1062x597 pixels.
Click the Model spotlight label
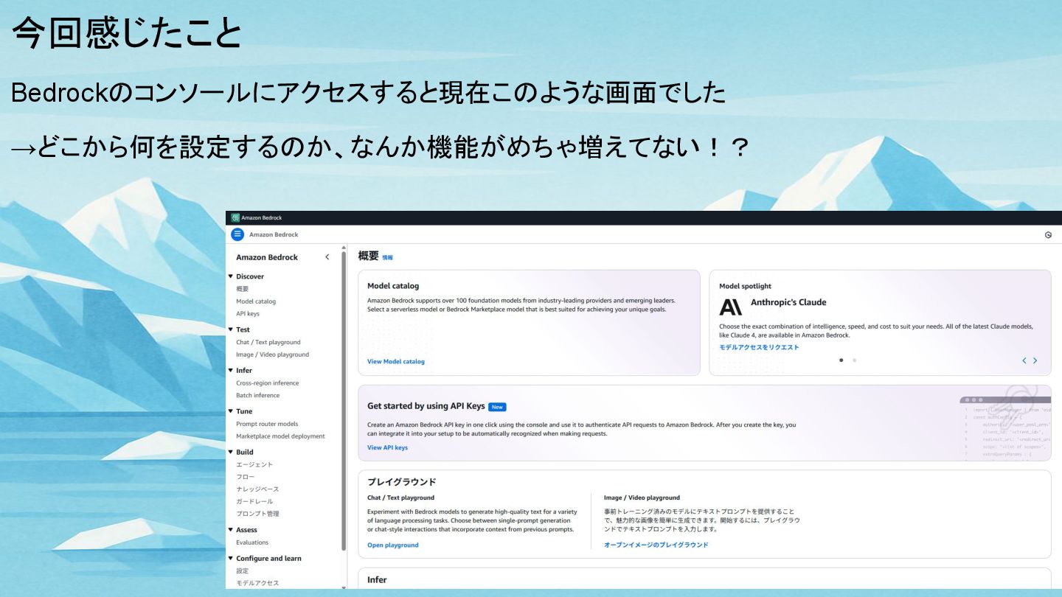pos(745,286)
